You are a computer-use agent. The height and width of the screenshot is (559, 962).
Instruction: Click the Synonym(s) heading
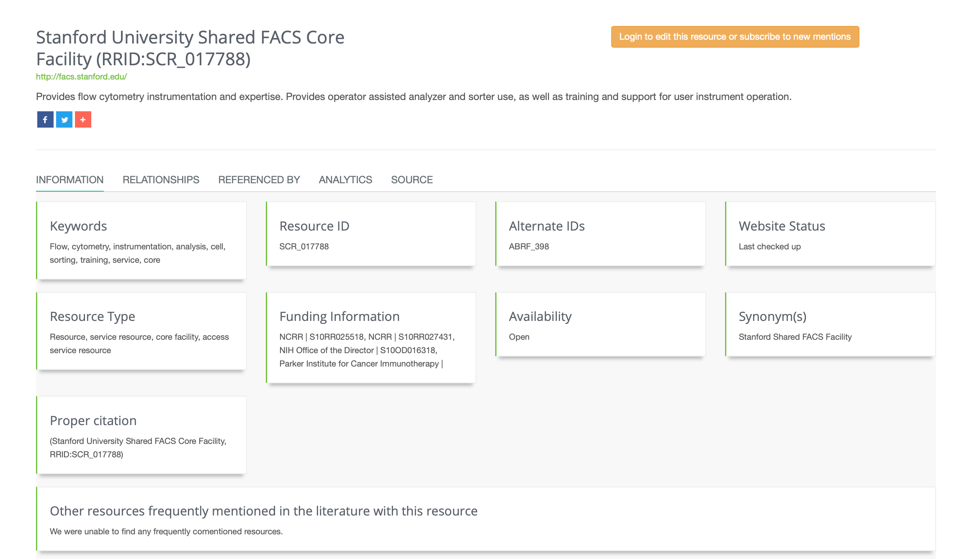772,316
